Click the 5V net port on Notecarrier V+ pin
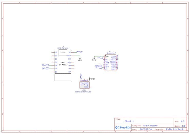 [100, 58]
